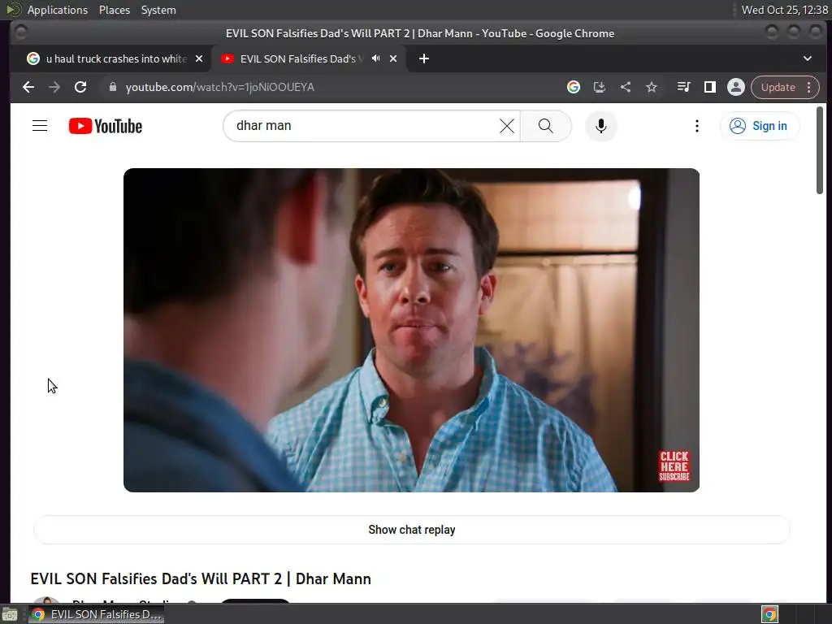Screen dimensions: 832x624
Task: Bookmark this page with the star icon
Action: (x=652, y=87)
